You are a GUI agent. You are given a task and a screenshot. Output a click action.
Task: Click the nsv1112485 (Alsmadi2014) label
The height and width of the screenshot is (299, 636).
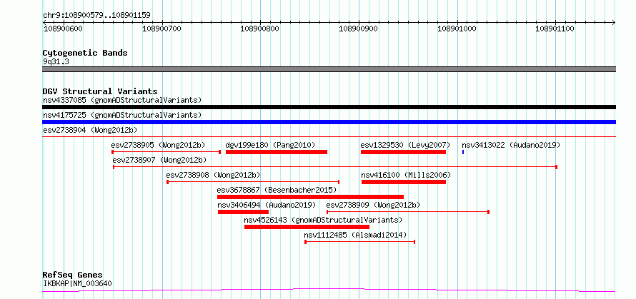[355, 235]
